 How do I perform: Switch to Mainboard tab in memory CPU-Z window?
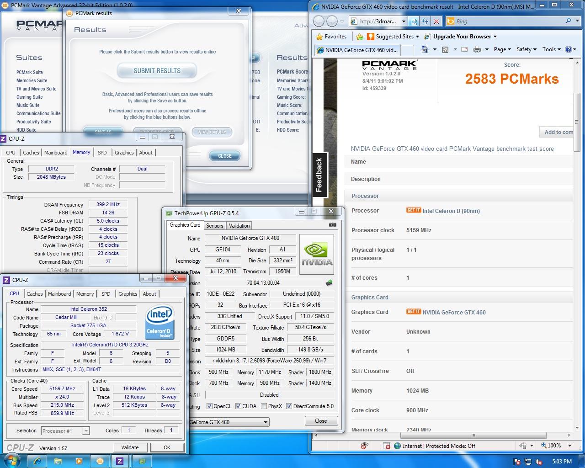[x=56, y=153]
